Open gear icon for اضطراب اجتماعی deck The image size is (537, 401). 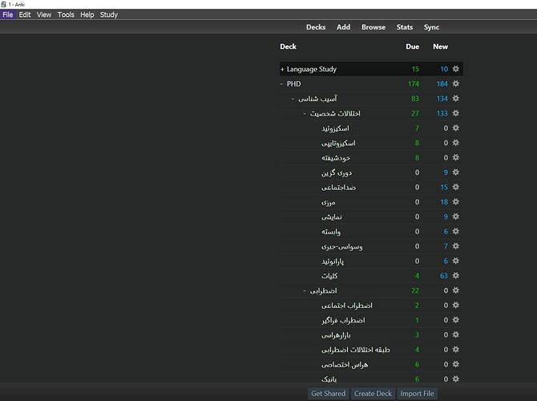(x=455, y=305)
